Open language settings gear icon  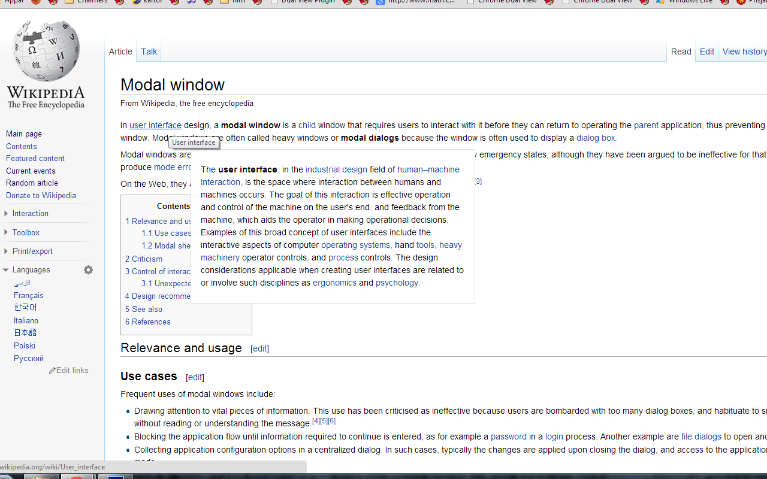(88, 270)
